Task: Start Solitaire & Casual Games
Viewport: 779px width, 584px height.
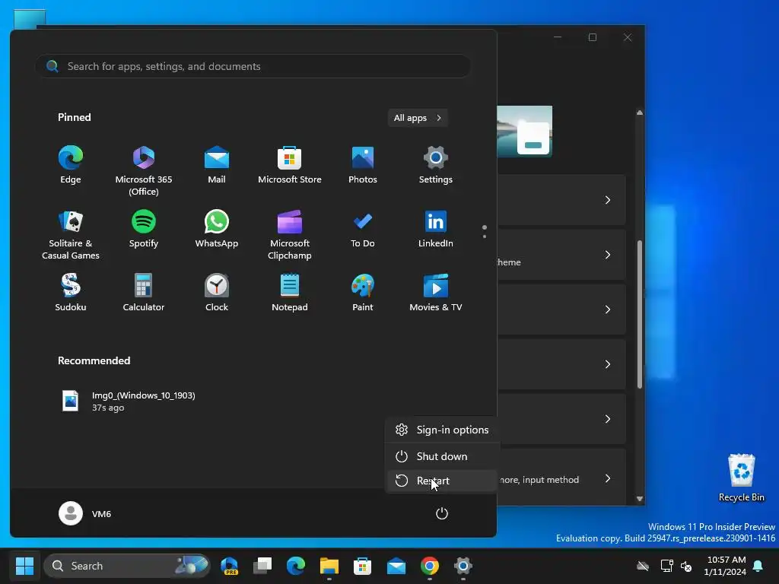Action: 71,234
